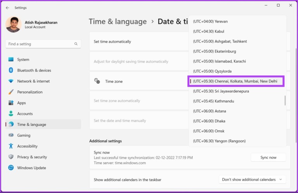Open Accessibility settings
Image resolution: width=298 pixels, height=193 pixels.
coord(43,146)
